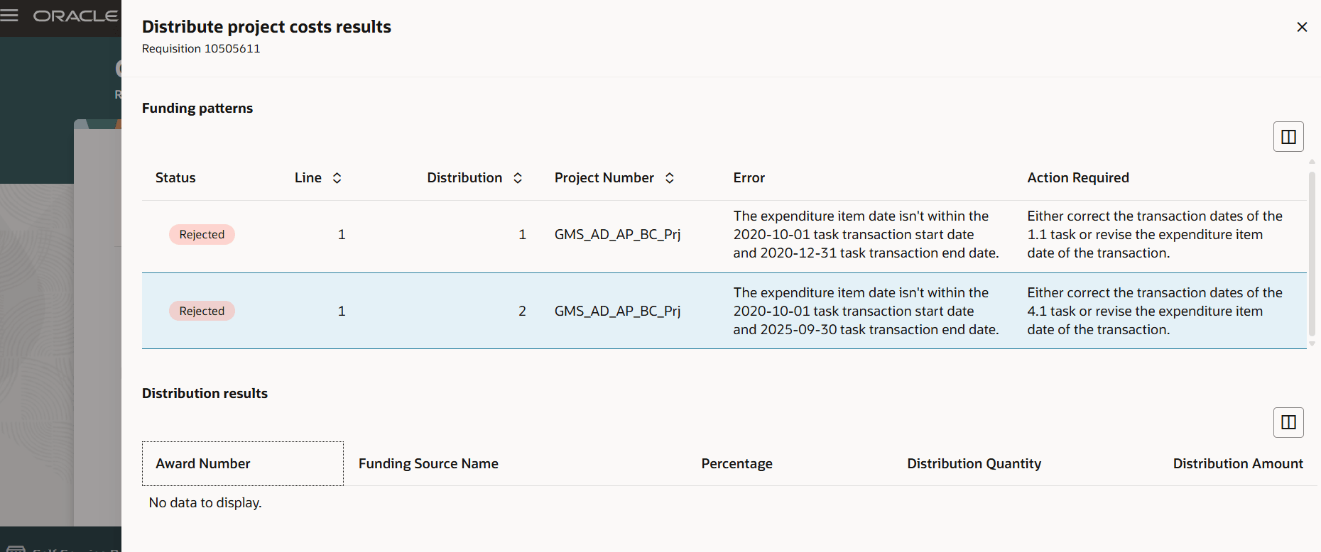Select the distribution 2 highlighted row
Image resolution: width=1321 pixels, height=552 pixels.
[x=724, y=311]
